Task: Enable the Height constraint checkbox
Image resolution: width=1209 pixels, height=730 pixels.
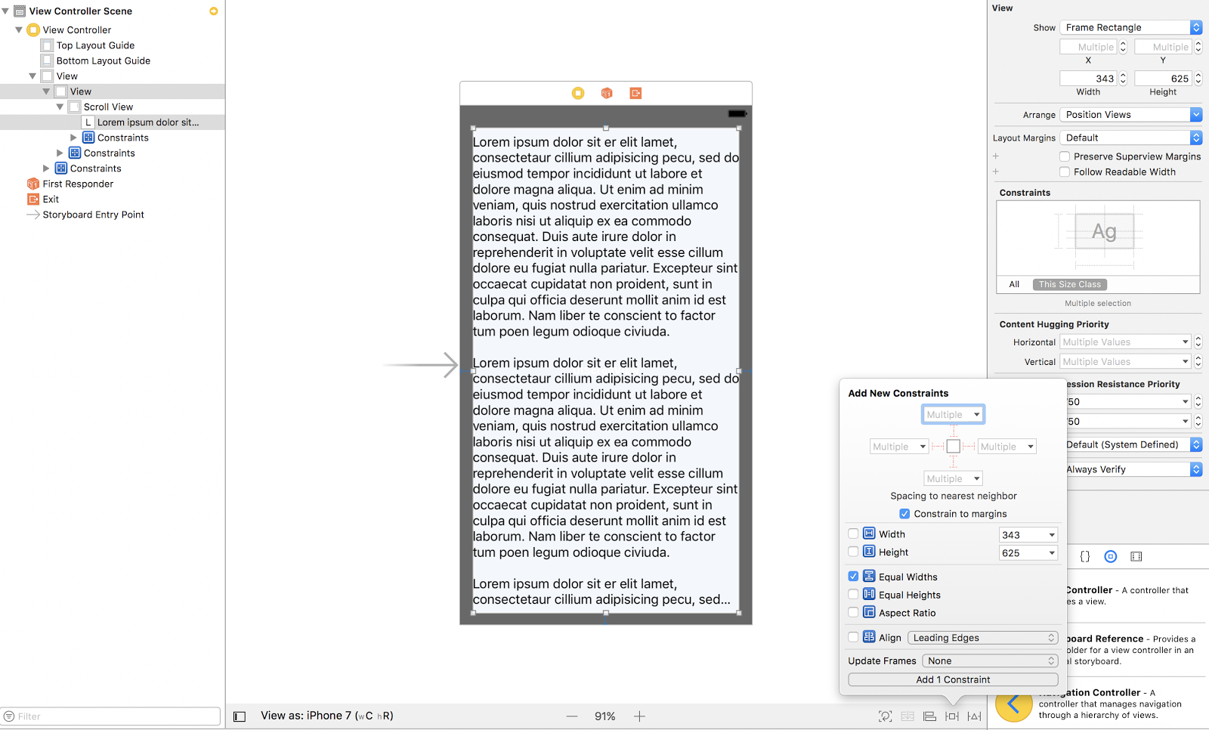Action: pyautogui.click(x=853, y=552)
